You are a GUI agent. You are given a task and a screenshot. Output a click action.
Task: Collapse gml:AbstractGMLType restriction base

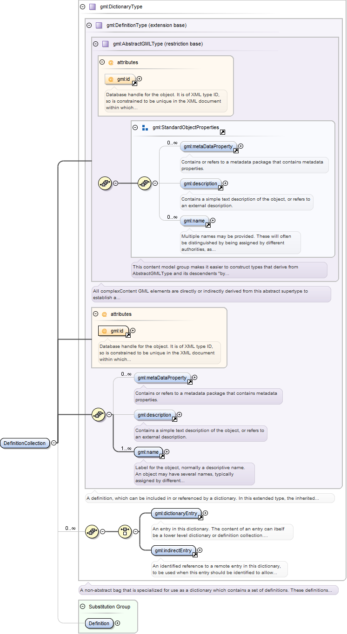coord(95,44)
